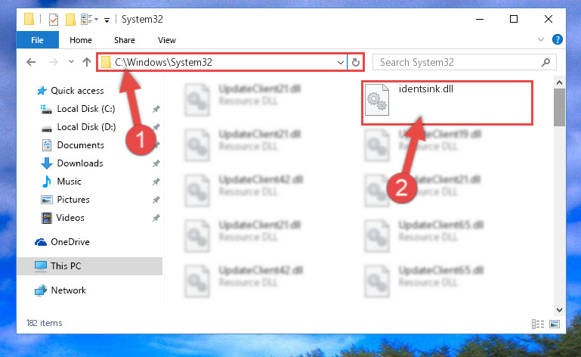
Task: Select OneDrive in the navigation pane
Action: [x=70, y=242]
